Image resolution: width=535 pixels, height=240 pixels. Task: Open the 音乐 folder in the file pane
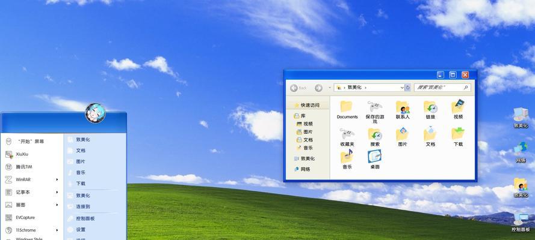[347, 159]
